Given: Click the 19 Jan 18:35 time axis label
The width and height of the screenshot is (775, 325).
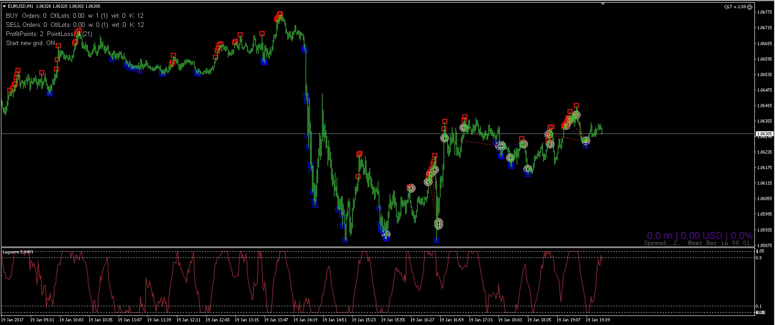Looking at the screenshot, I should tap(539, 320).
